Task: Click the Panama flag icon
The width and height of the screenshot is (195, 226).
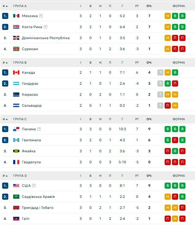Action: tap(16, 129)
